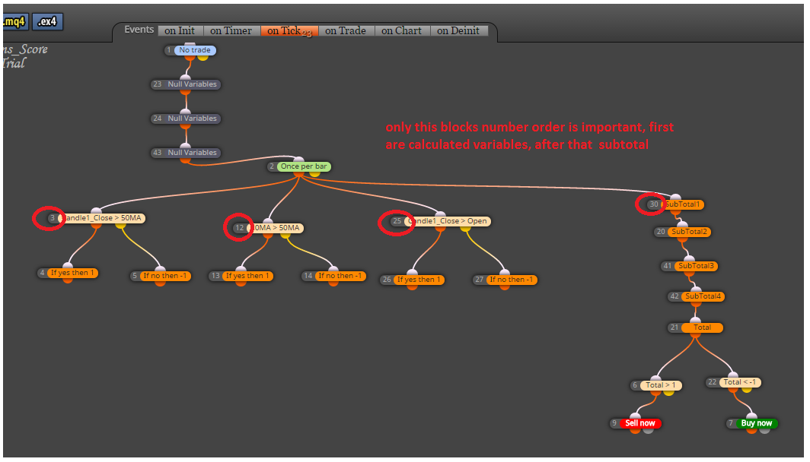Click number label 6 of Total > 1
The height and width of the screenshot is (462, 810).
click(x=635, y=385)
